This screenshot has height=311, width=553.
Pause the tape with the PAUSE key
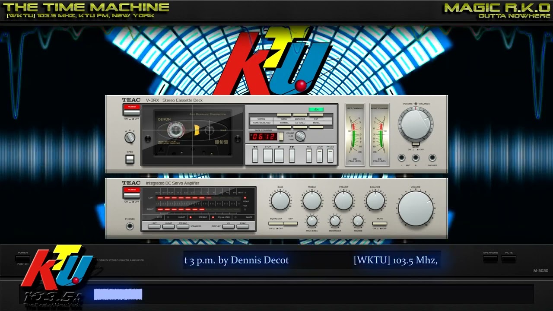pos(330,155)
